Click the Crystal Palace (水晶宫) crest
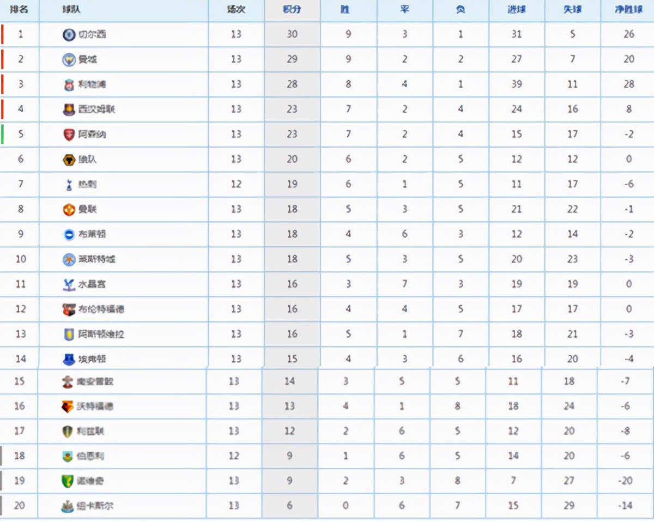The width and height of the screenshot is (654, 522). click(x=69, y=284)
